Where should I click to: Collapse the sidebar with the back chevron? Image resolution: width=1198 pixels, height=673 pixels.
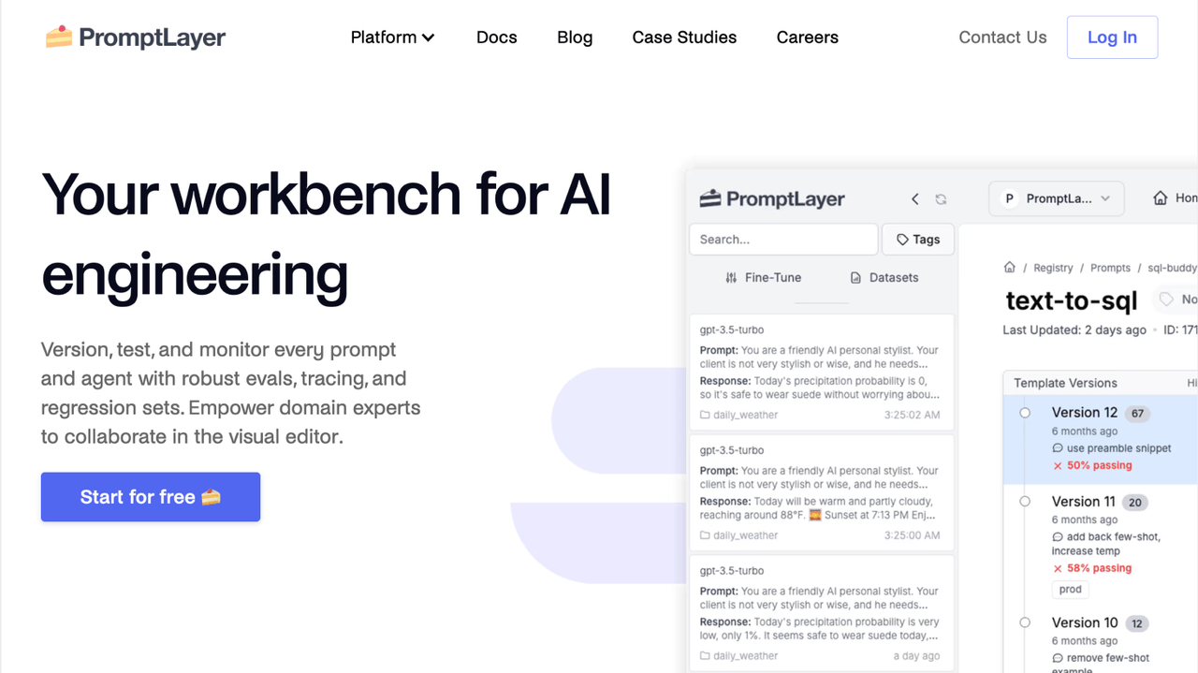914,198
